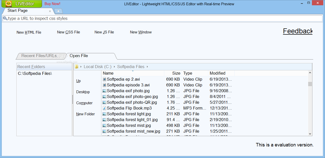Click 498 KB size cell
Screen dimensions: 325x158
(173, 125)
